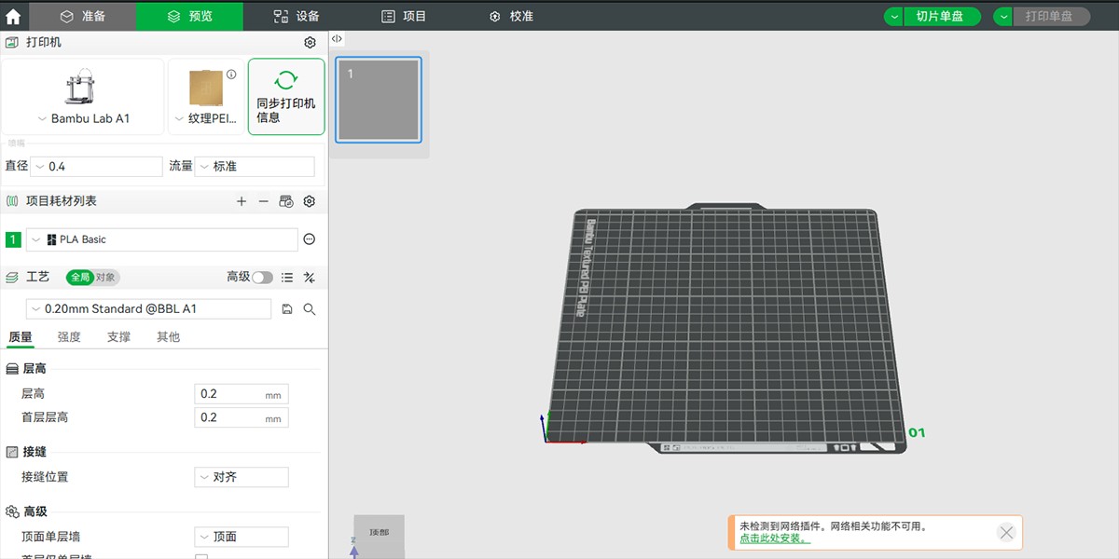Image resolution: width=1119 pixels, height=559 pixels.
Task: Click the Home icon in top bar
Action: (13, 16)
